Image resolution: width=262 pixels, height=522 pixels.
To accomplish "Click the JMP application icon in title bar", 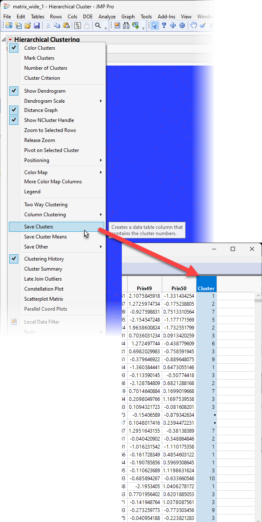I will coord(7,7).
